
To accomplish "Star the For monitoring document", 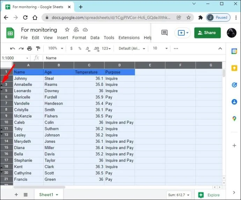I will 67,29.
